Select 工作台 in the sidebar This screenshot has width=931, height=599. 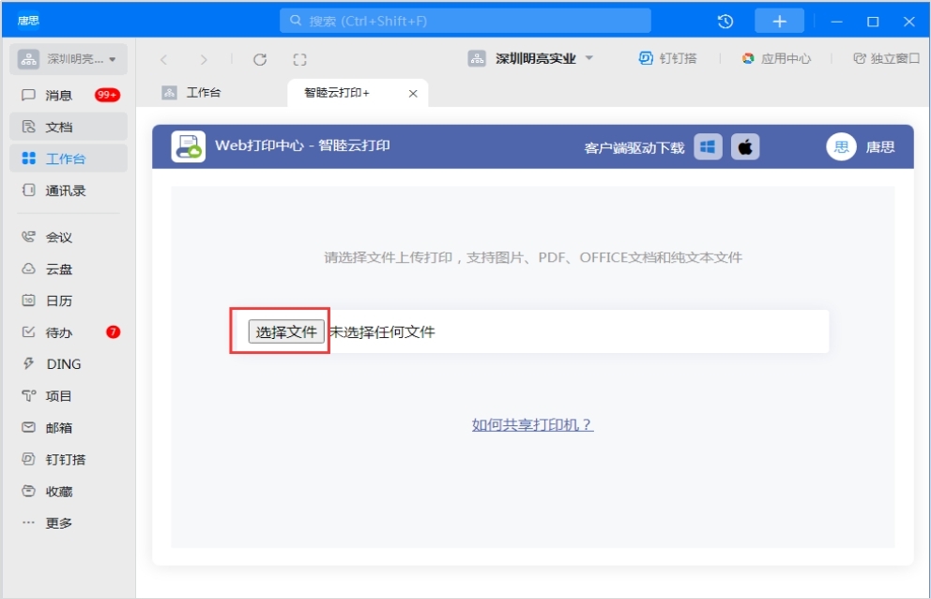tap(69, 159)
